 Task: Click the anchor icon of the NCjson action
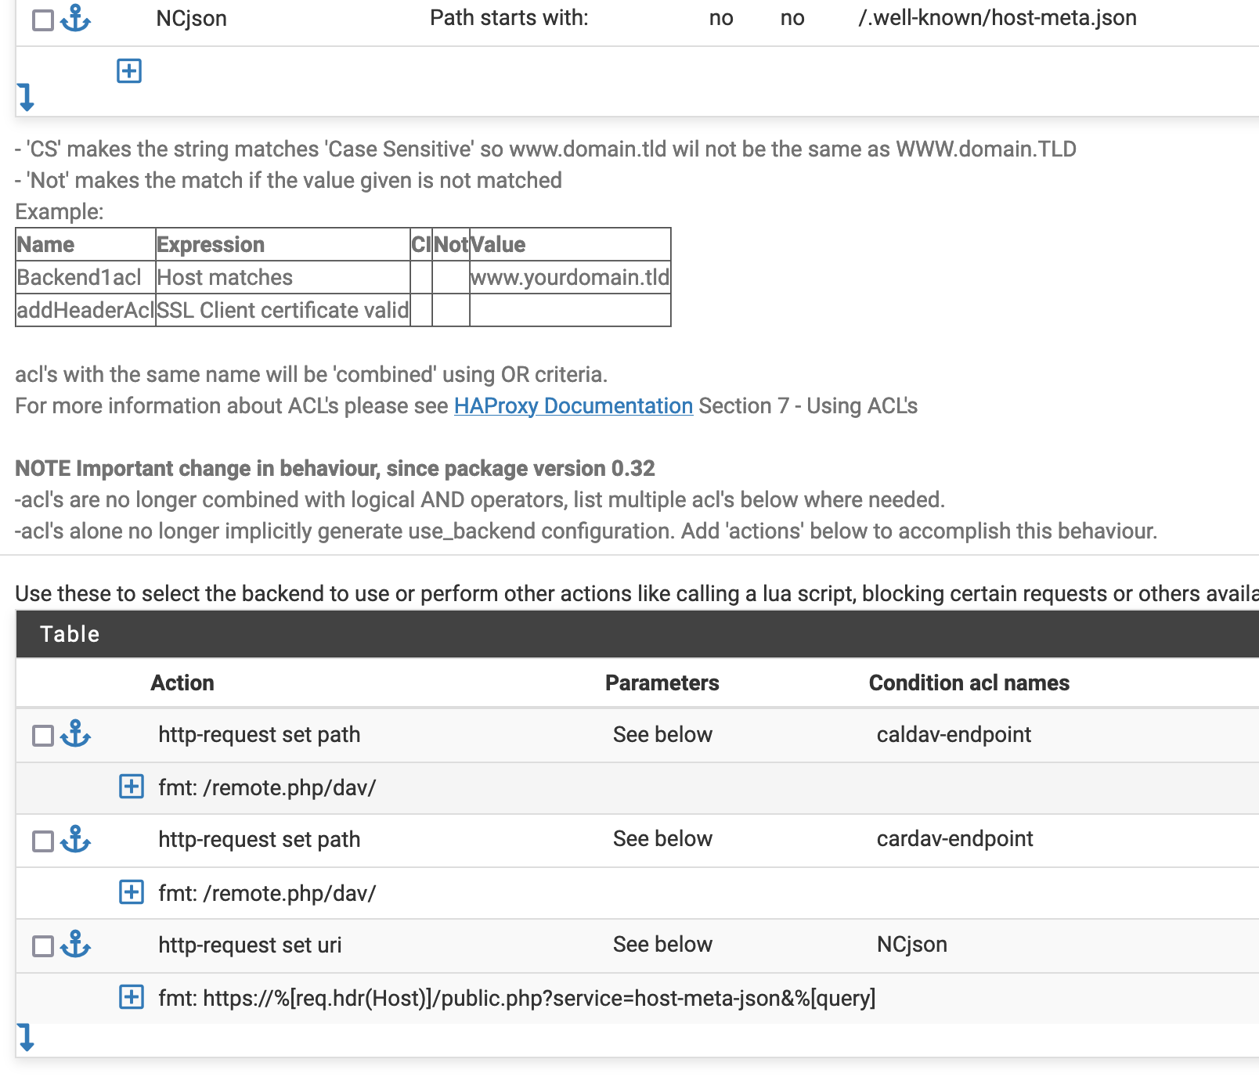[76, 945]
